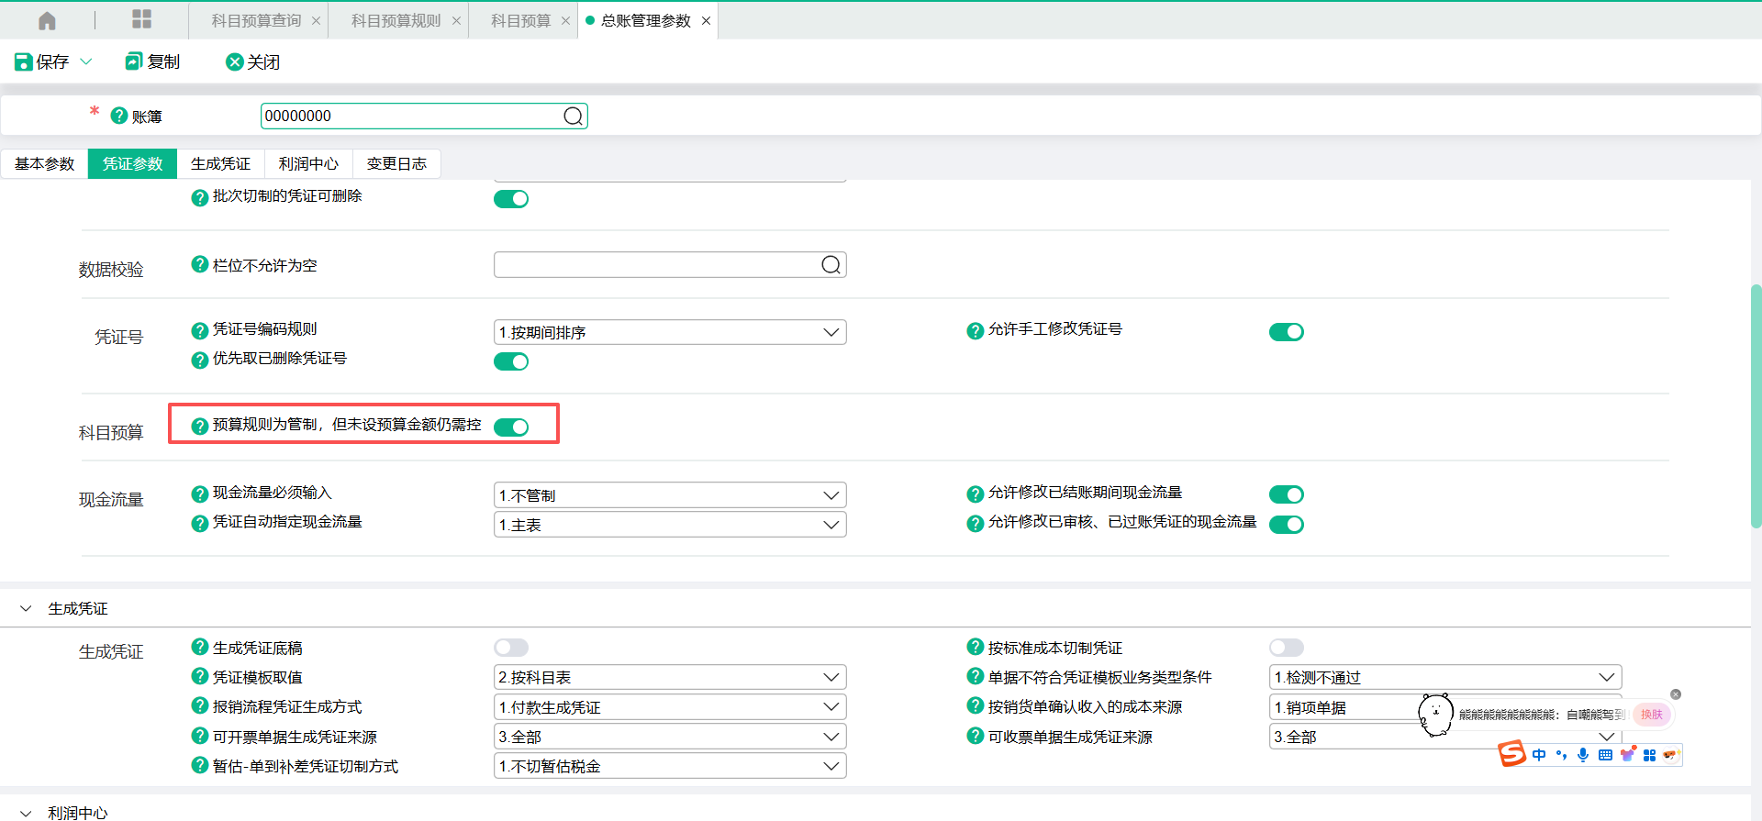Toggle the 优先取已删除凭证号 switch
This screenshot has height=821, width=1762.
click(511, 361)
